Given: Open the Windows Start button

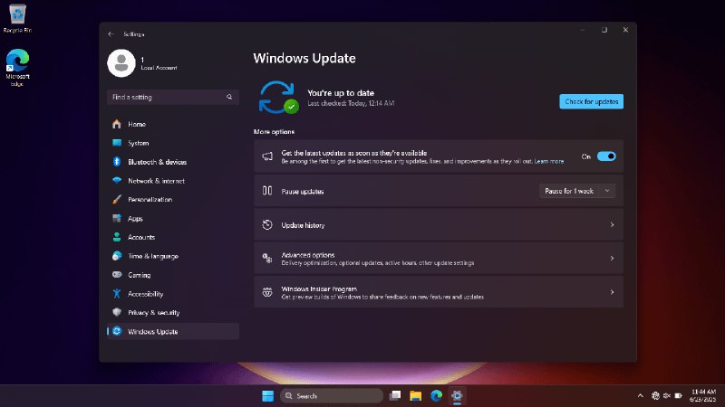Looking at the screenshot, I should pyautogui.click(x=267, y=396).
